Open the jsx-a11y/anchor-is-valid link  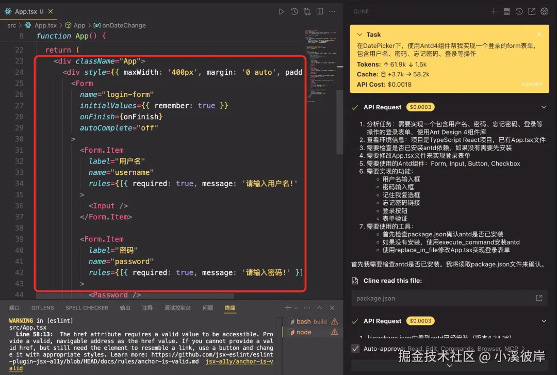point(239,361)
